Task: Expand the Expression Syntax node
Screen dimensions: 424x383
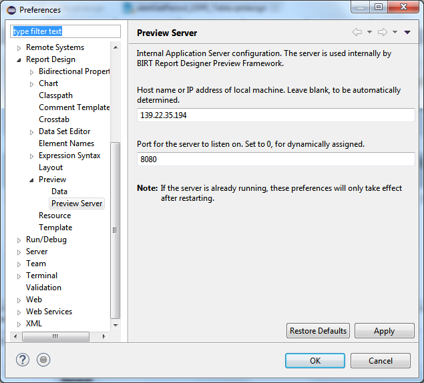Action: coord(31,156)
